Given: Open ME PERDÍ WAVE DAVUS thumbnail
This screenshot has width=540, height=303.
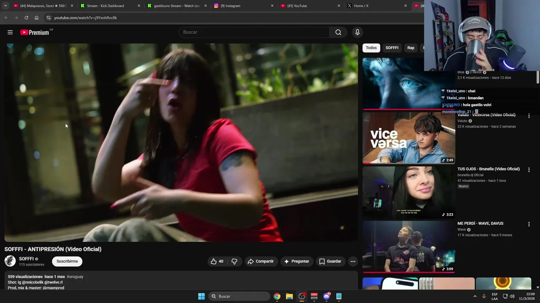Looking at the screenshot, I should click(409, 247).
